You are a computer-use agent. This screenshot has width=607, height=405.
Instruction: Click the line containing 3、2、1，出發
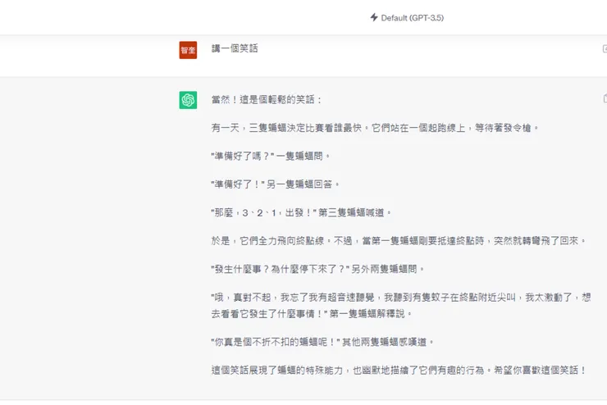[x=301, y=212]
